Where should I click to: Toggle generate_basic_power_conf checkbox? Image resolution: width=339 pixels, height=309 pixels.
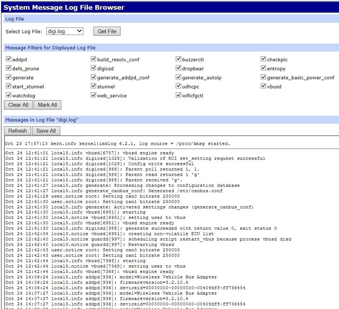[263, 77]
